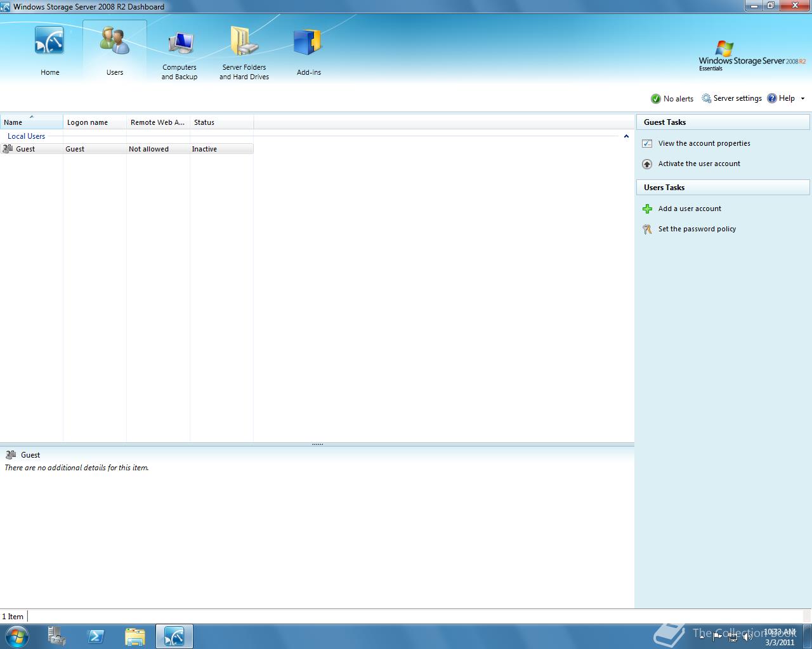Select the Guest name cell
812x649 pixels.
(x=25, y=149)
